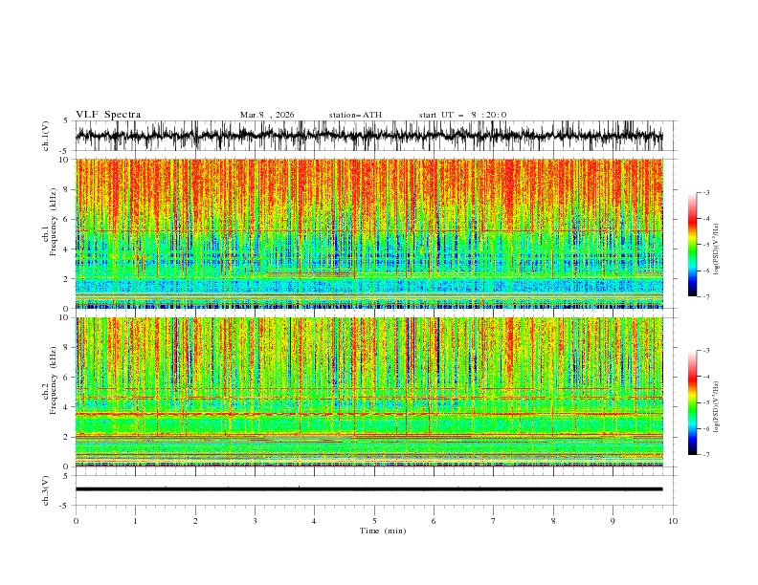Click the ch.1(V) waveform axis label
The width and height of the screenshot is (758, 585).
click(x=46, y=136)
